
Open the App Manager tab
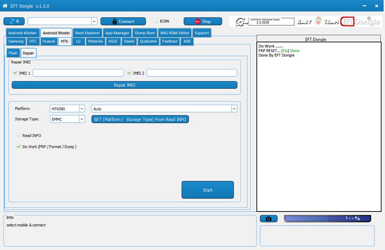tap(117, 33)
